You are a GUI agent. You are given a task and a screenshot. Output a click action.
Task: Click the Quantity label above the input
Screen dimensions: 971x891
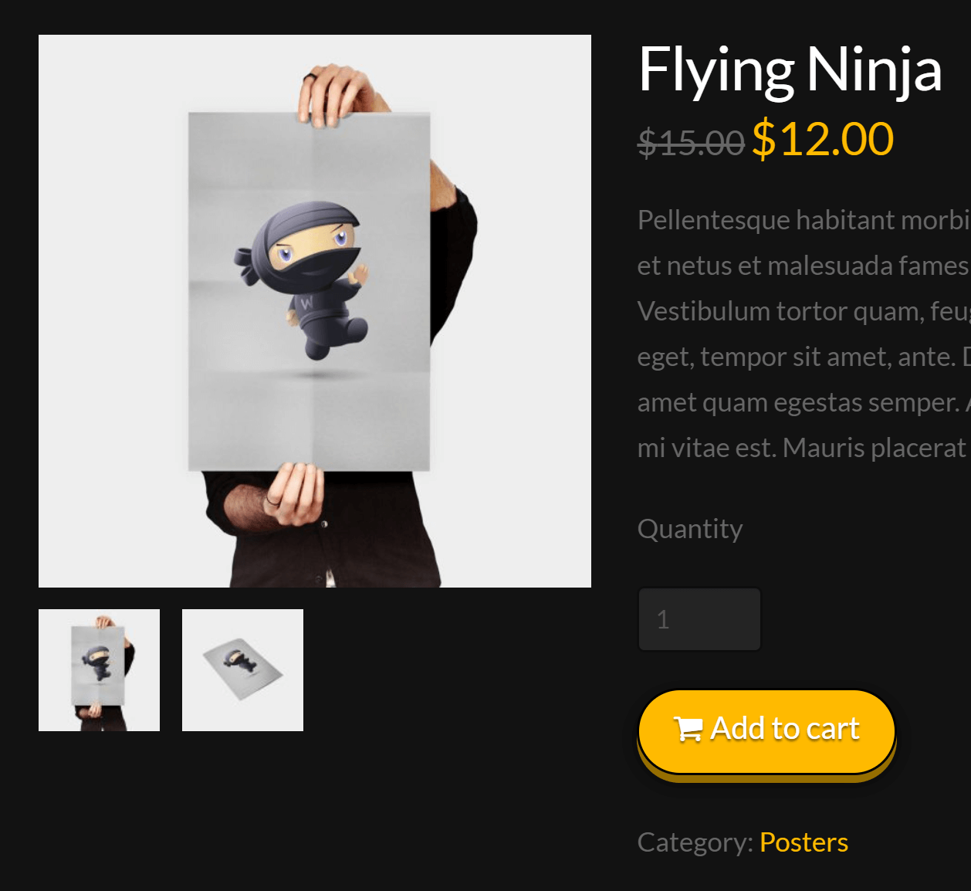(689, 528)
